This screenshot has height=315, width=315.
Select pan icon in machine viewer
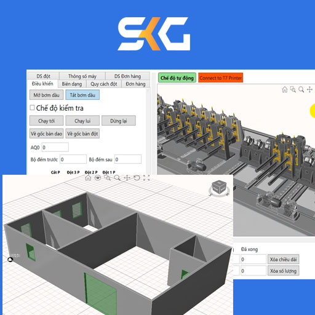click(309, 90)
